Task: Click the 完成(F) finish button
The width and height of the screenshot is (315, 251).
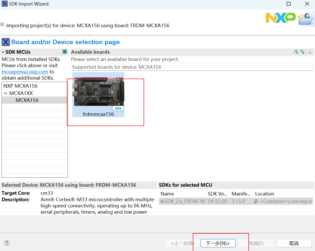Action: tap(256, 243)
